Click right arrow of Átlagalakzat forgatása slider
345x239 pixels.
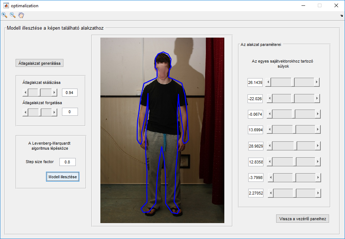[x=54, y=112]
